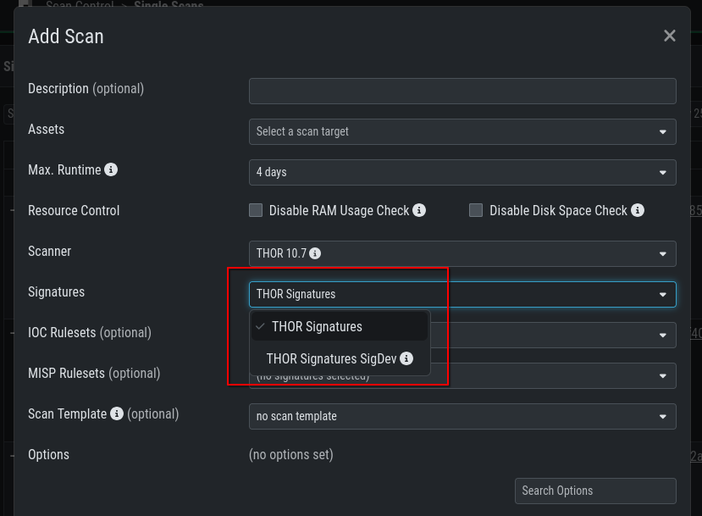The width and height of the screenshot is (702, 516).
Task: Click the MISP Rulesets (optional) label
Action: click(94, 374)
